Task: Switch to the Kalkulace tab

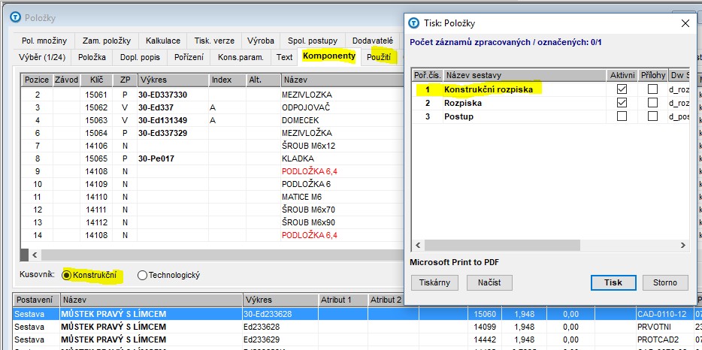Action: [162, 41]
